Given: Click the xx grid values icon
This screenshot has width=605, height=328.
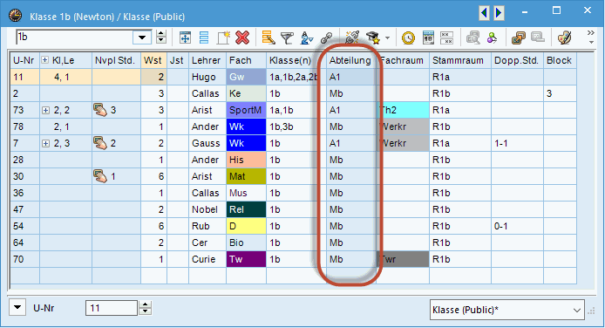Looking at the screenshot, I should point(446,38).
